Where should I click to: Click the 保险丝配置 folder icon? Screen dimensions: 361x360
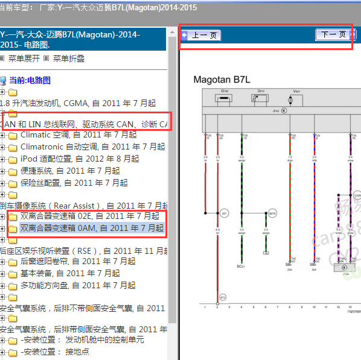[x=13, y=183]
